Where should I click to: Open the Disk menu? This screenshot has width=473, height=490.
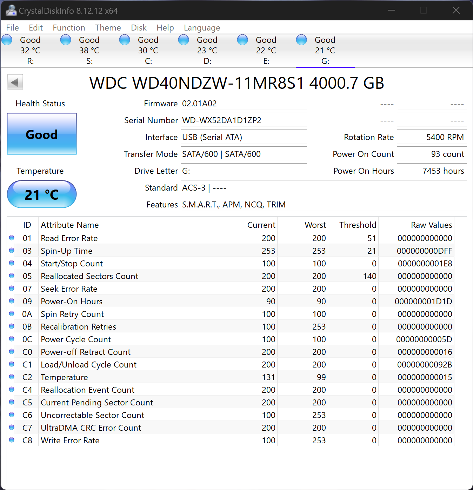click(139, 28)
